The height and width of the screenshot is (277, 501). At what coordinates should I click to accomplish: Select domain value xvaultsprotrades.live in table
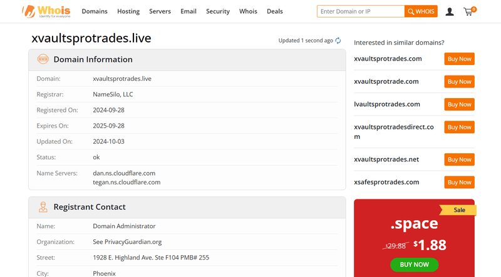[122, 79]
